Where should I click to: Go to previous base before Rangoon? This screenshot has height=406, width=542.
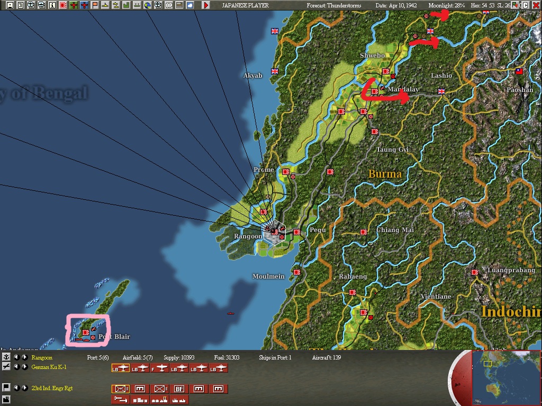pos(16,357)
